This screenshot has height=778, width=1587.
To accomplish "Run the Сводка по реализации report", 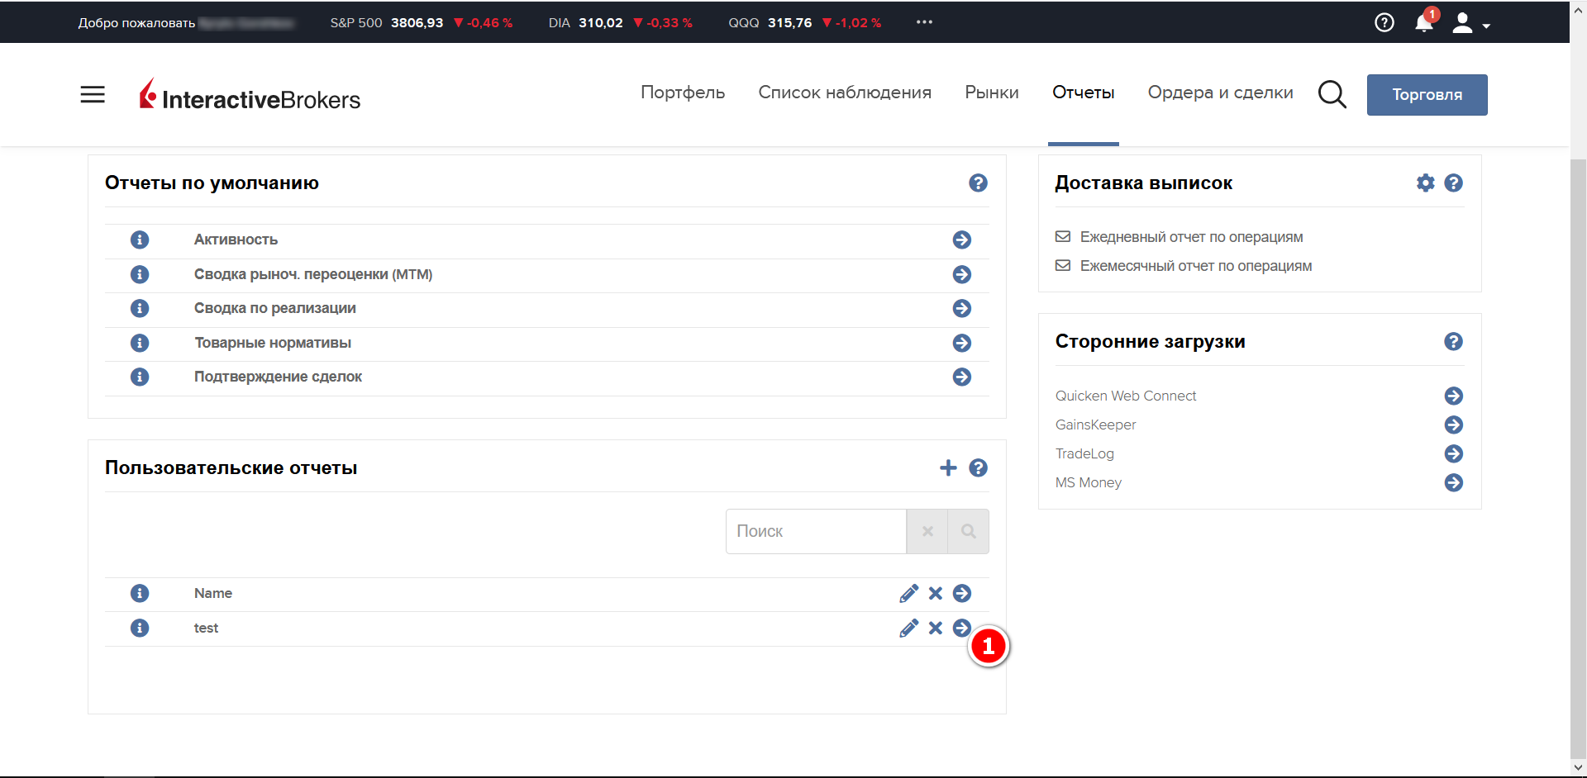I will [961, 309].
